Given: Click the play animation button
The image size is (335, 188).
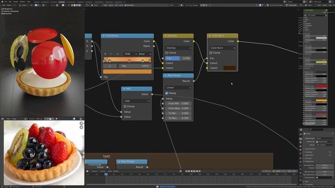Looking at the screenshot, I should click(194, 171).
